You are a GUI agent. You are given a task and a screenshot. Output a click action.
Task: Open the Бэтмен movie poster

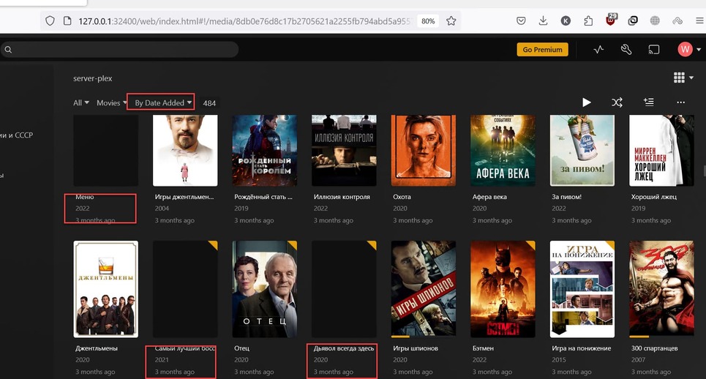coord(503,289)
